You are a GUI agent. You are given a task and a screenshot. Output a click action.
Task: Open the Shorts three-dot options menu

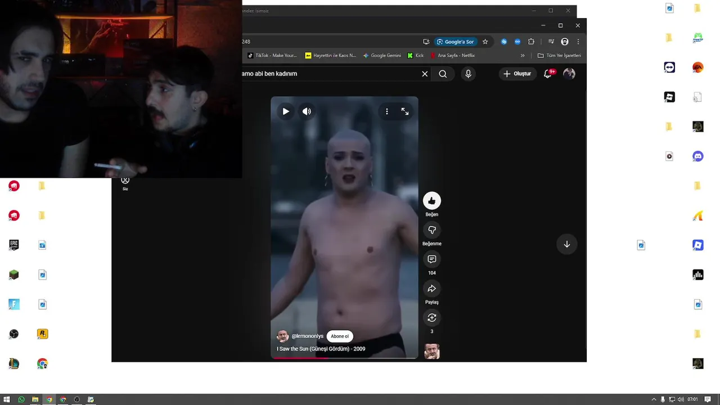pyautogui.click(x=387, y=111)
